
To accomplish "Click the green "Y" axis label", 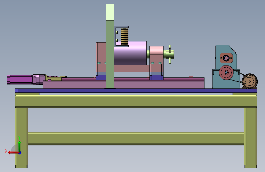I will (19, 138).
